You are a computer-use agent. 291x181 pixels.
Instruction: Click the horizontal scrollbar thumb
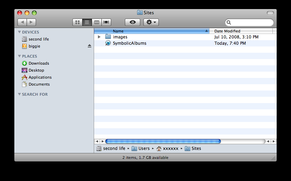[163, 141]
